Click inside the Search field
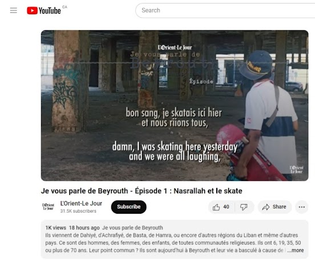This screenshot has height=260, width=315. 225,10
